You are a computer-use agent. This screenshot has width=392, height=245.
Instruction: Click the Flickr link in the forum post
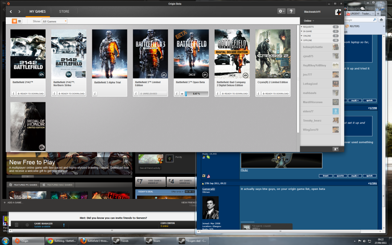(x=244, y=170)
